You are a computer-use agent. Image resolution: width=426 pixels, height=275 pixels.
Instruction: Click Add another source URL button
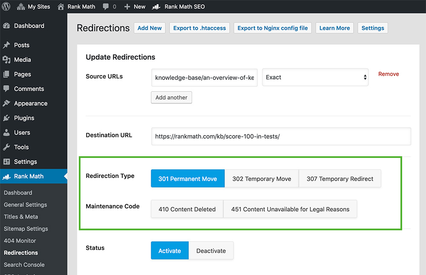click(x=171, y=97)
